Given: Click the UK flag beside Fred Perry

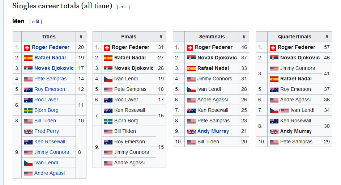Looking at the screenshot, I should click(x=28, y=131).
